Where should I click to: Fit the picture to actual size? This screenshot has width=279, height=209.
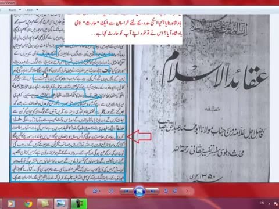(111, 191)
